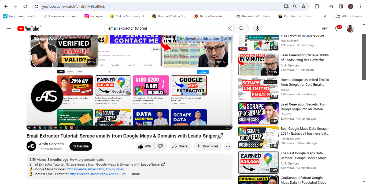Image resolution: width=366 pixels, height=184 pixels.
Task: Open the media controls icon in Chrome toolbar
Action: point(331,6)
